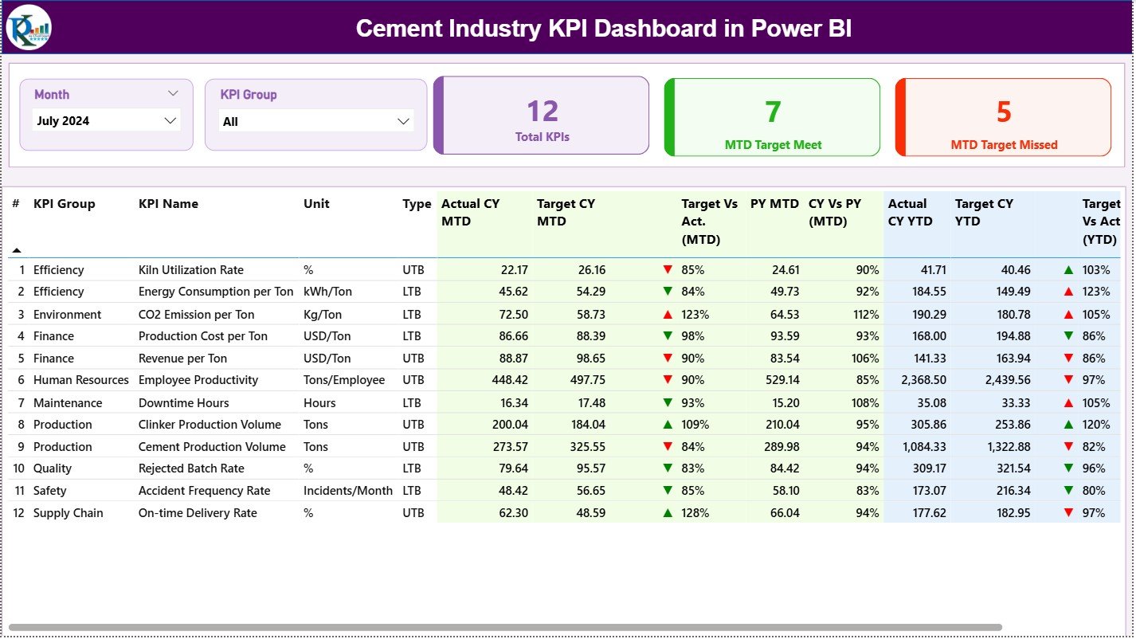Click the ascending sort arrow under the # header

(x=16, y=249)
